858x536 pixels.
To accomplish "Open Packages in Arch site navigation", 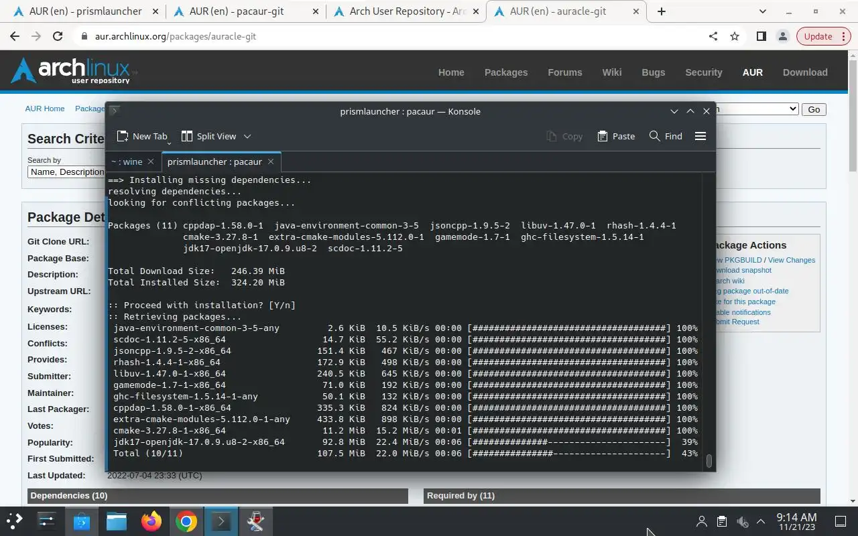I will coord(506,72).
